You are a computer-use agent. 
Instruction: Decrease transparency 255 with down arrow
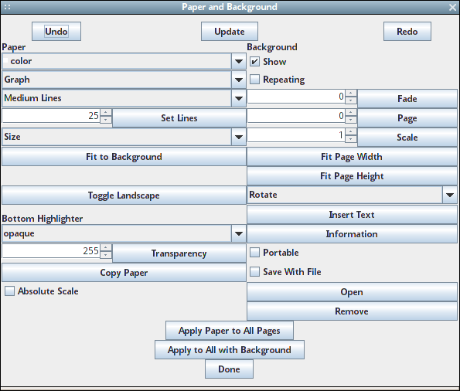(106, 255)
